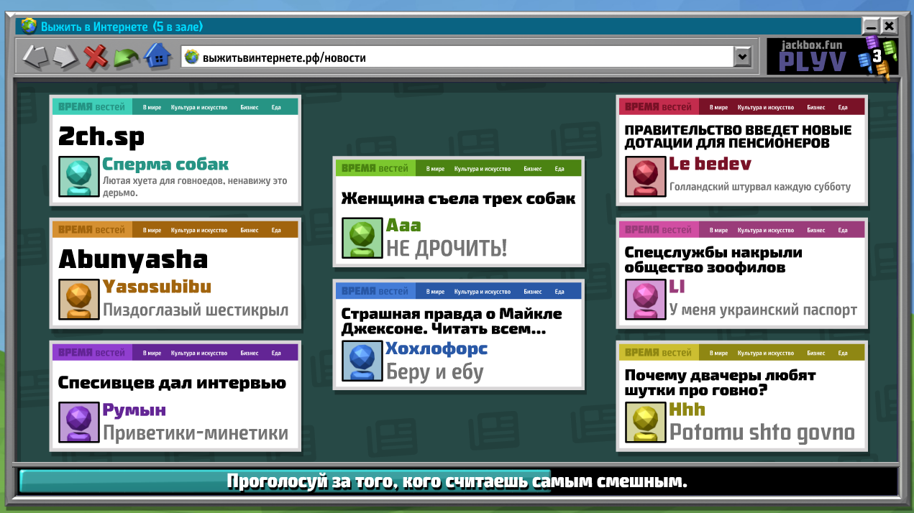Click Yasosubibu orange avatar
914x513 pixels.
click(x=78, y=300)
